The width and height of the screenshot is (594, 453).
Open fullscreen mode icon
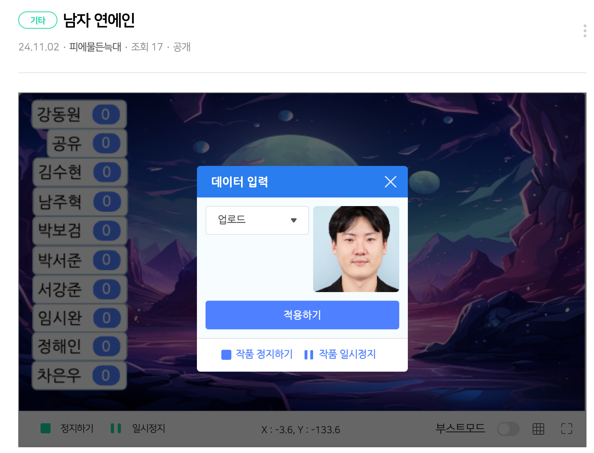click(x=567, y=429)
